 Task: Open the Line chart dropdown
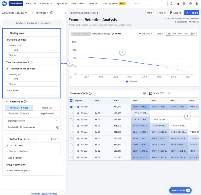pyautogui.click(x=146, y=34)
